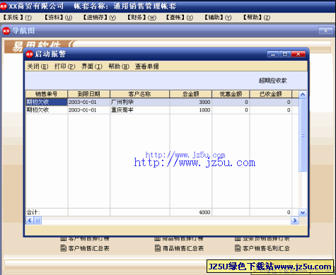The image size is (336, 275).
Task: Open the 【系统】 menu
Action: point(17,18)
